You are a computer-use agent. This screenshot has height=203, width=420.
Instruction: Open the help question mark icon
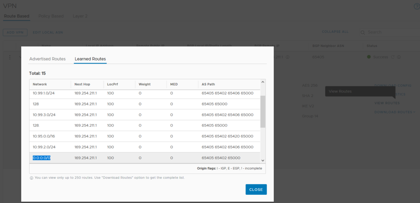[x=417, y=7]
